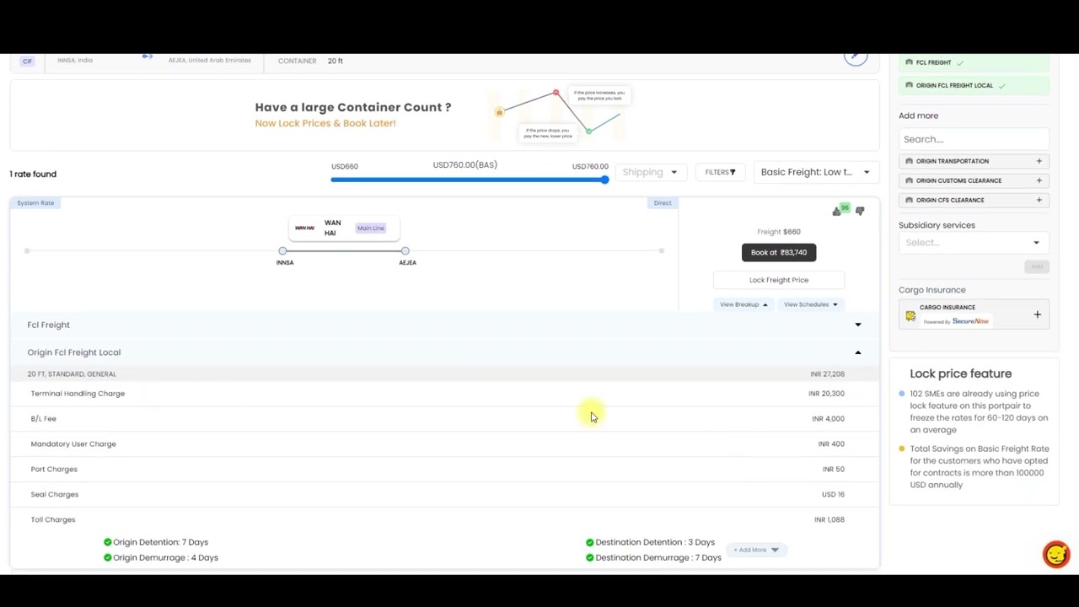Click the Main Line tag
1079x607 pixels.
370,228
